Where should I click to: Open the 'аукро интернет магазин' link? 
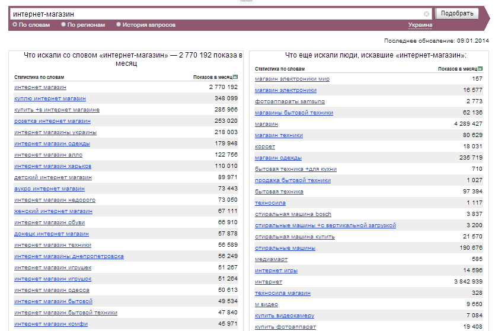tap(49, 189)
